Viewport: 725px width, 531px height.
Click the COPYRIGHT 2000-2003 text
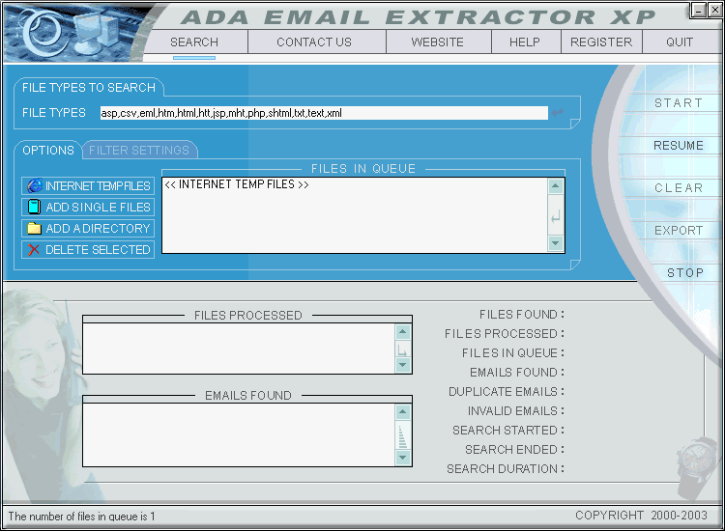pos(641,516)
